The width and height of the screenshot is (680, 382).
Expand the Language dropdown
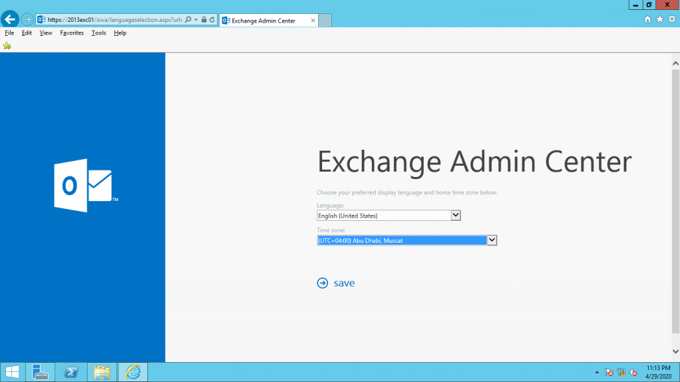tap(456, 216)
